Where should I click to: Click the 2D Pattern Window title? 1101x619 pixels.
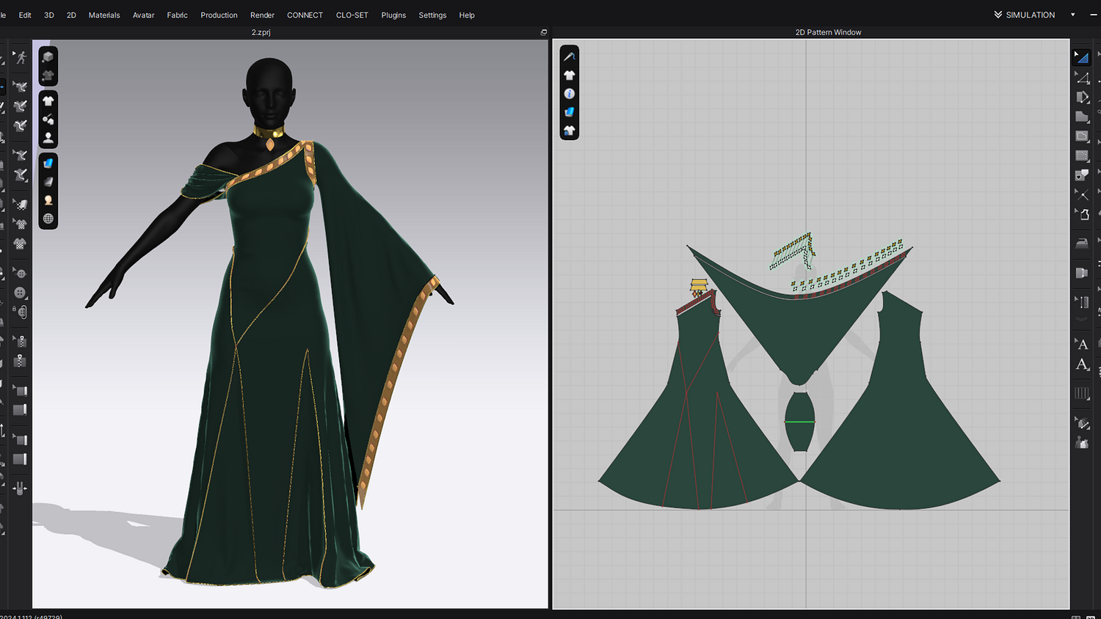(x=828, y=32)
